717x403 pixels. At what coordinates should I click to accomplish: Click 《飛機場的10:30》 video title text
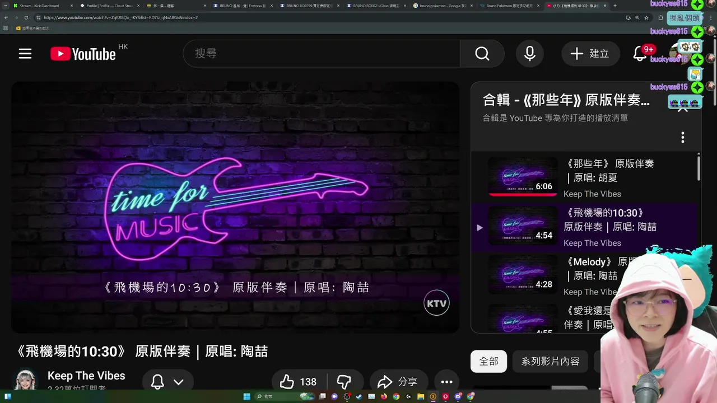click(142, 352)
